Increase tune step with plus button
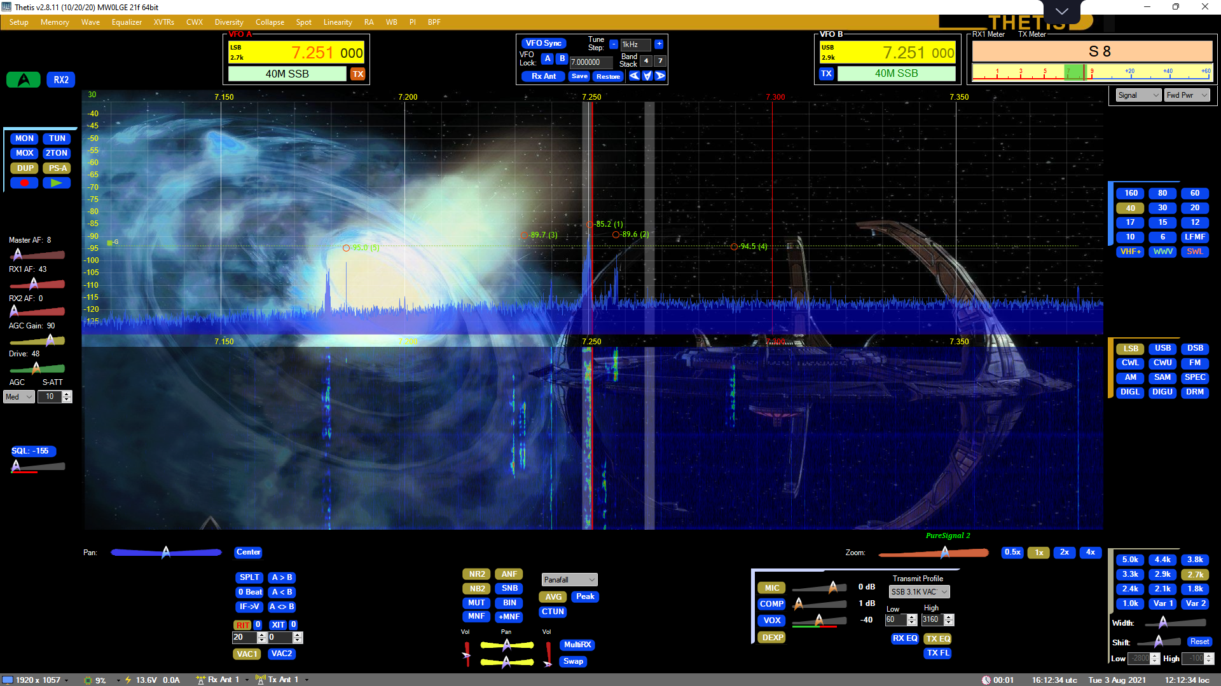1221x686 pixels. (x=659, y=44)
